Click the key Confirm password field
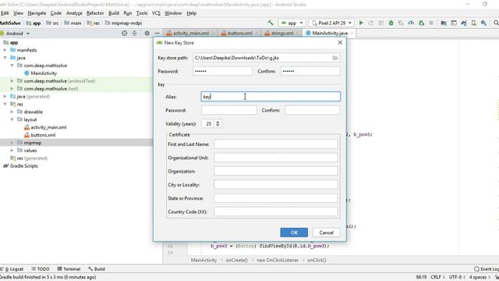This screenshot has width=499, height=281. tap(313, 110)
